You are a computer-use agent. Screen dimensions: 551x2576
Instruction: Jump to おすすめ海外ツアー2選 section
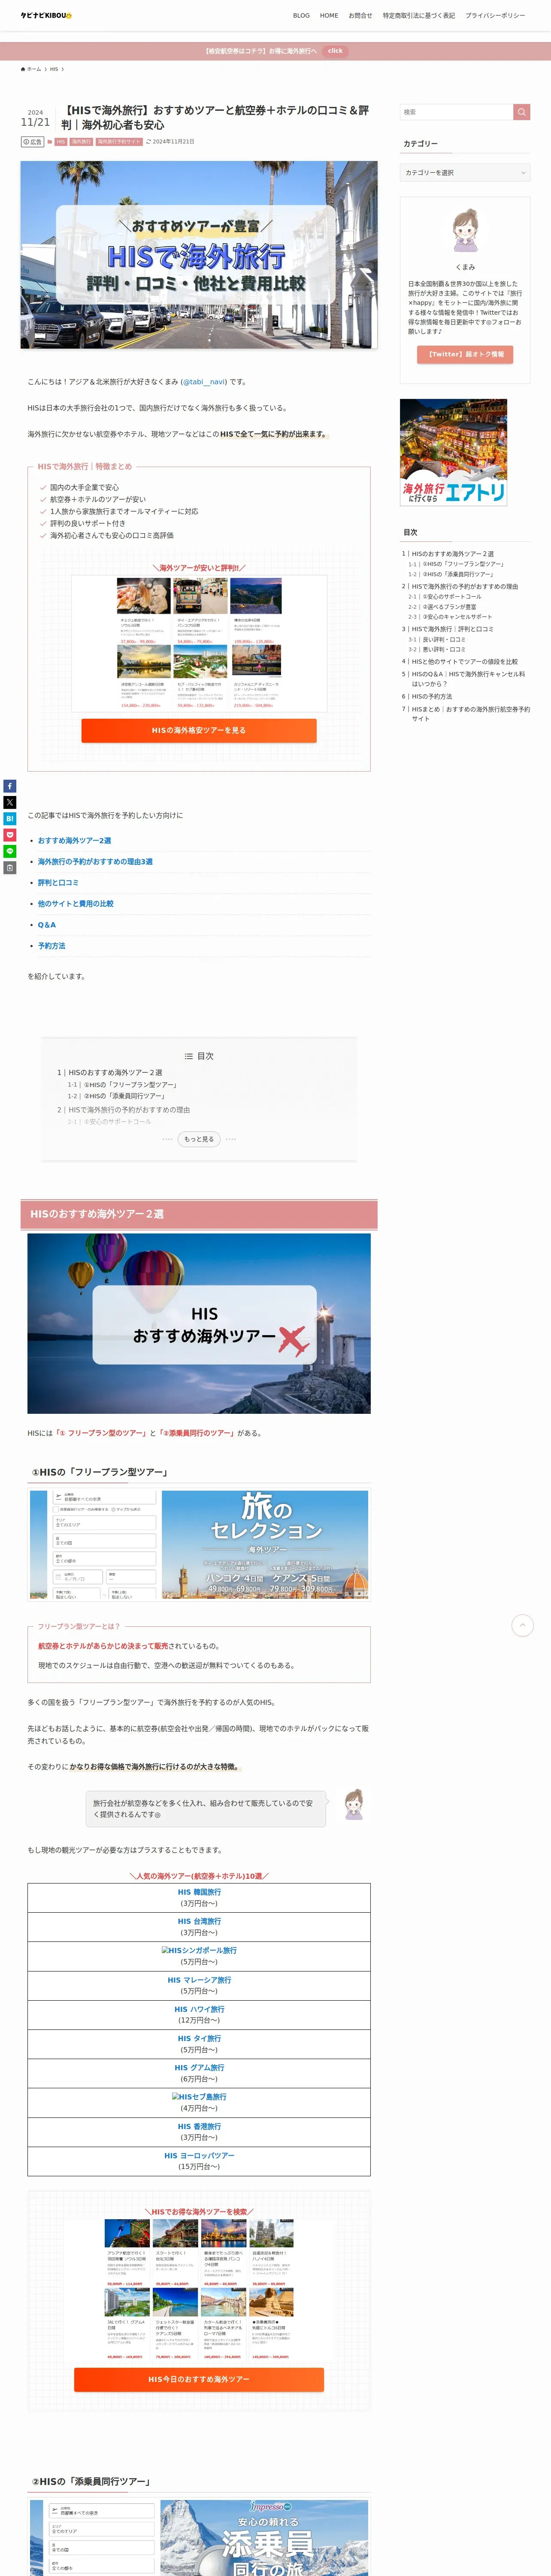[x=74, y=841]
